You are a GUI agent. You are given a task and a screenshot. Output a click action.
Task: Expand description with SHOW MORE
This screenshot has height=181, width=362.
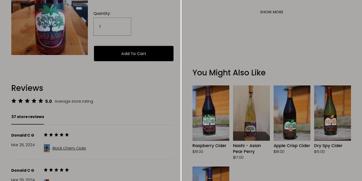click(x=271, y=12)
